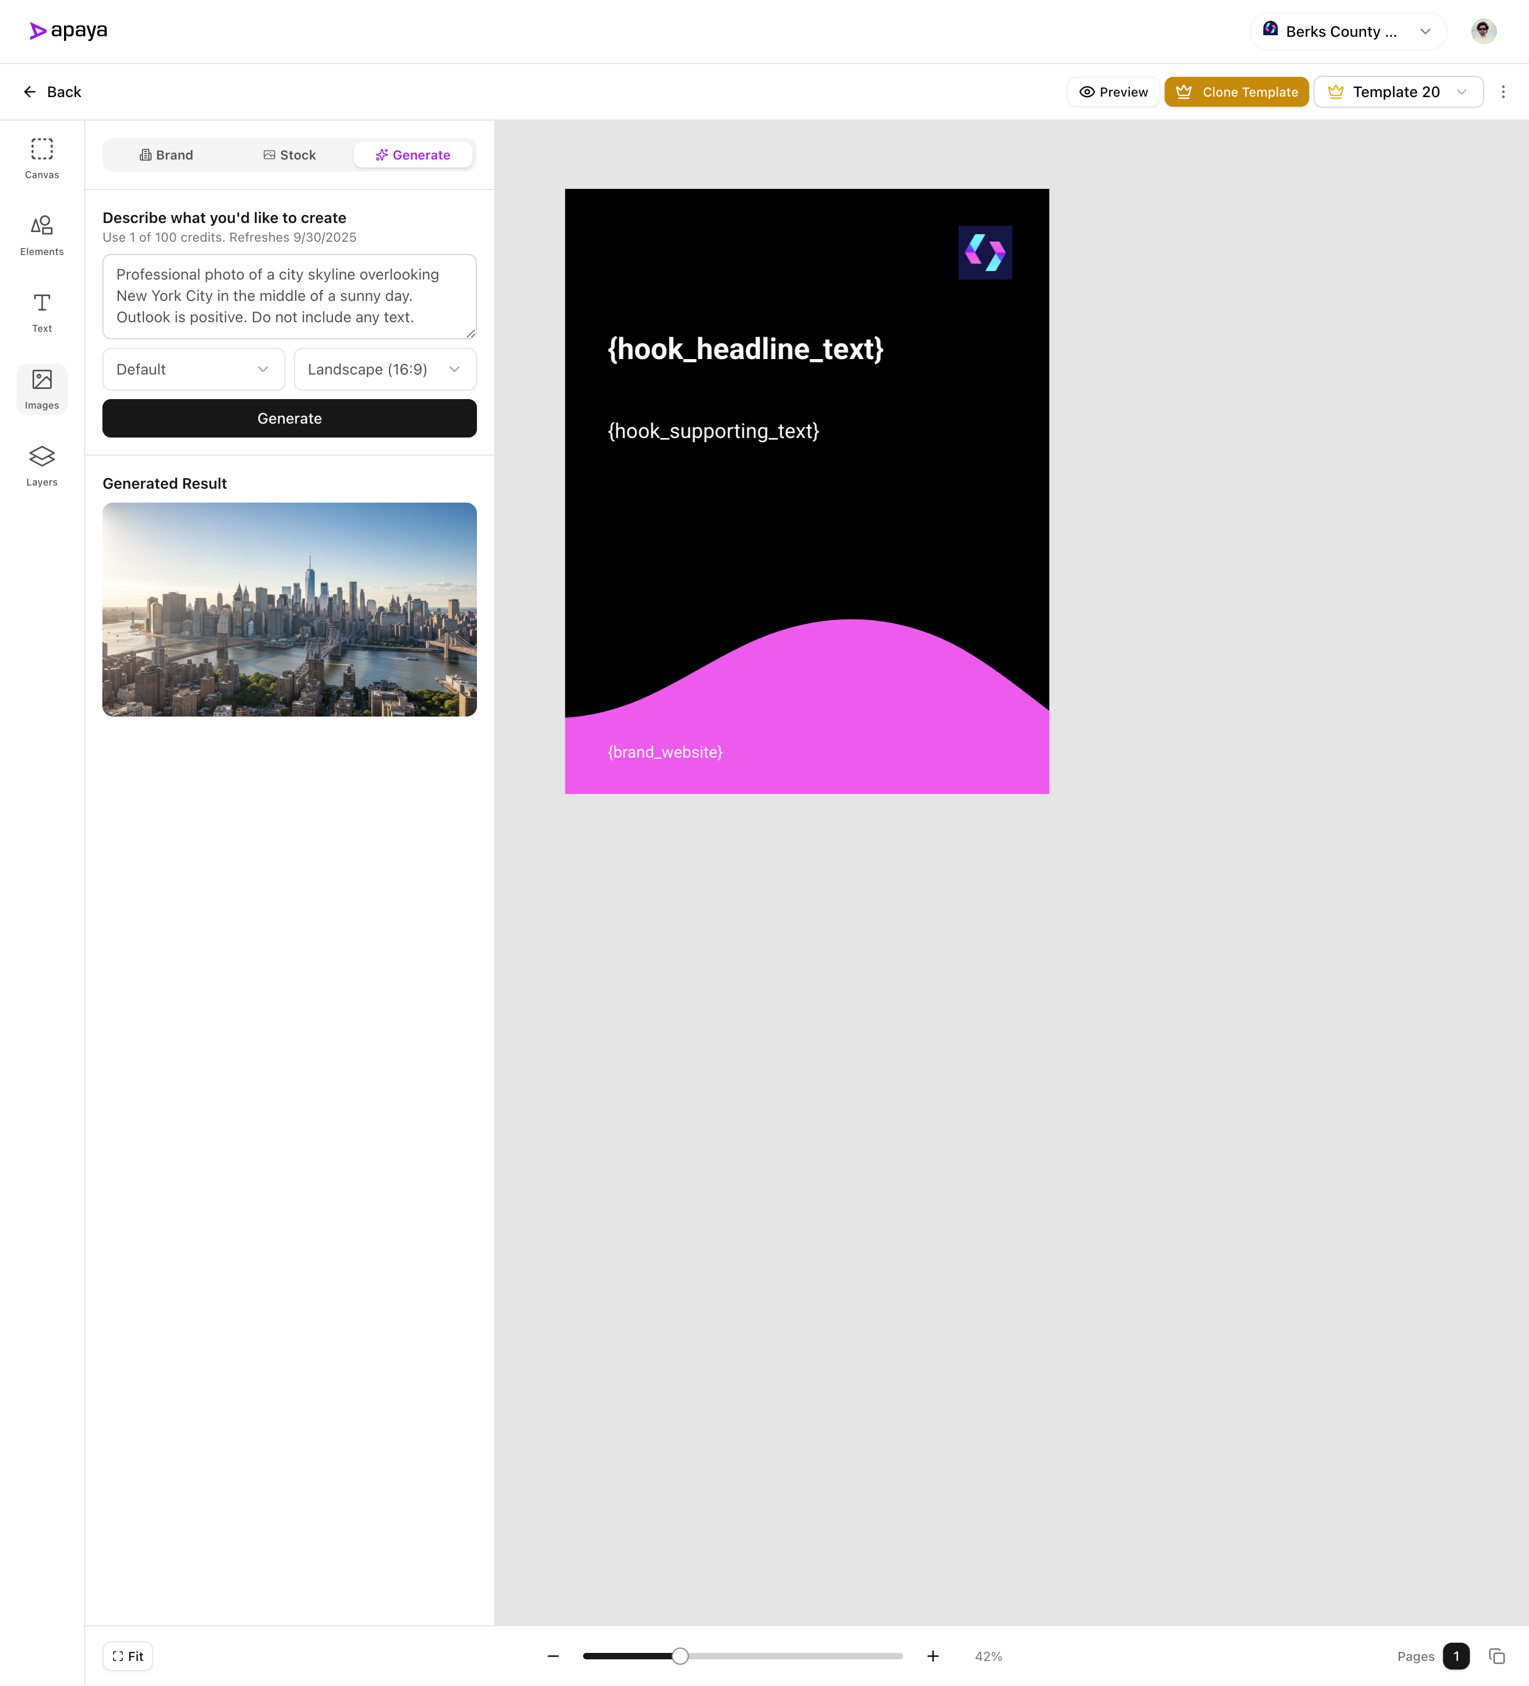Open the Landscape (16:9) aspect ratio dropdown
This screenshot has width=1529, height=1686.
point(384,369)
